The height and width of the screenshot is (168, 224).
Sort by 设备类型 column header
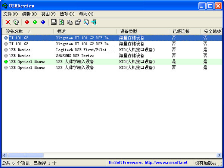click(x=143, y=31)
